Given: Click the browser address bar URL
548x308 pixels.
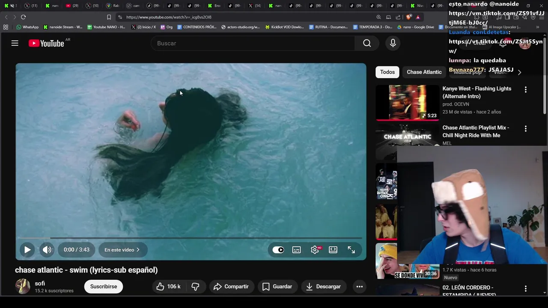Looking at the screenshot, I should pyautogui.click(x=169, y=17).
